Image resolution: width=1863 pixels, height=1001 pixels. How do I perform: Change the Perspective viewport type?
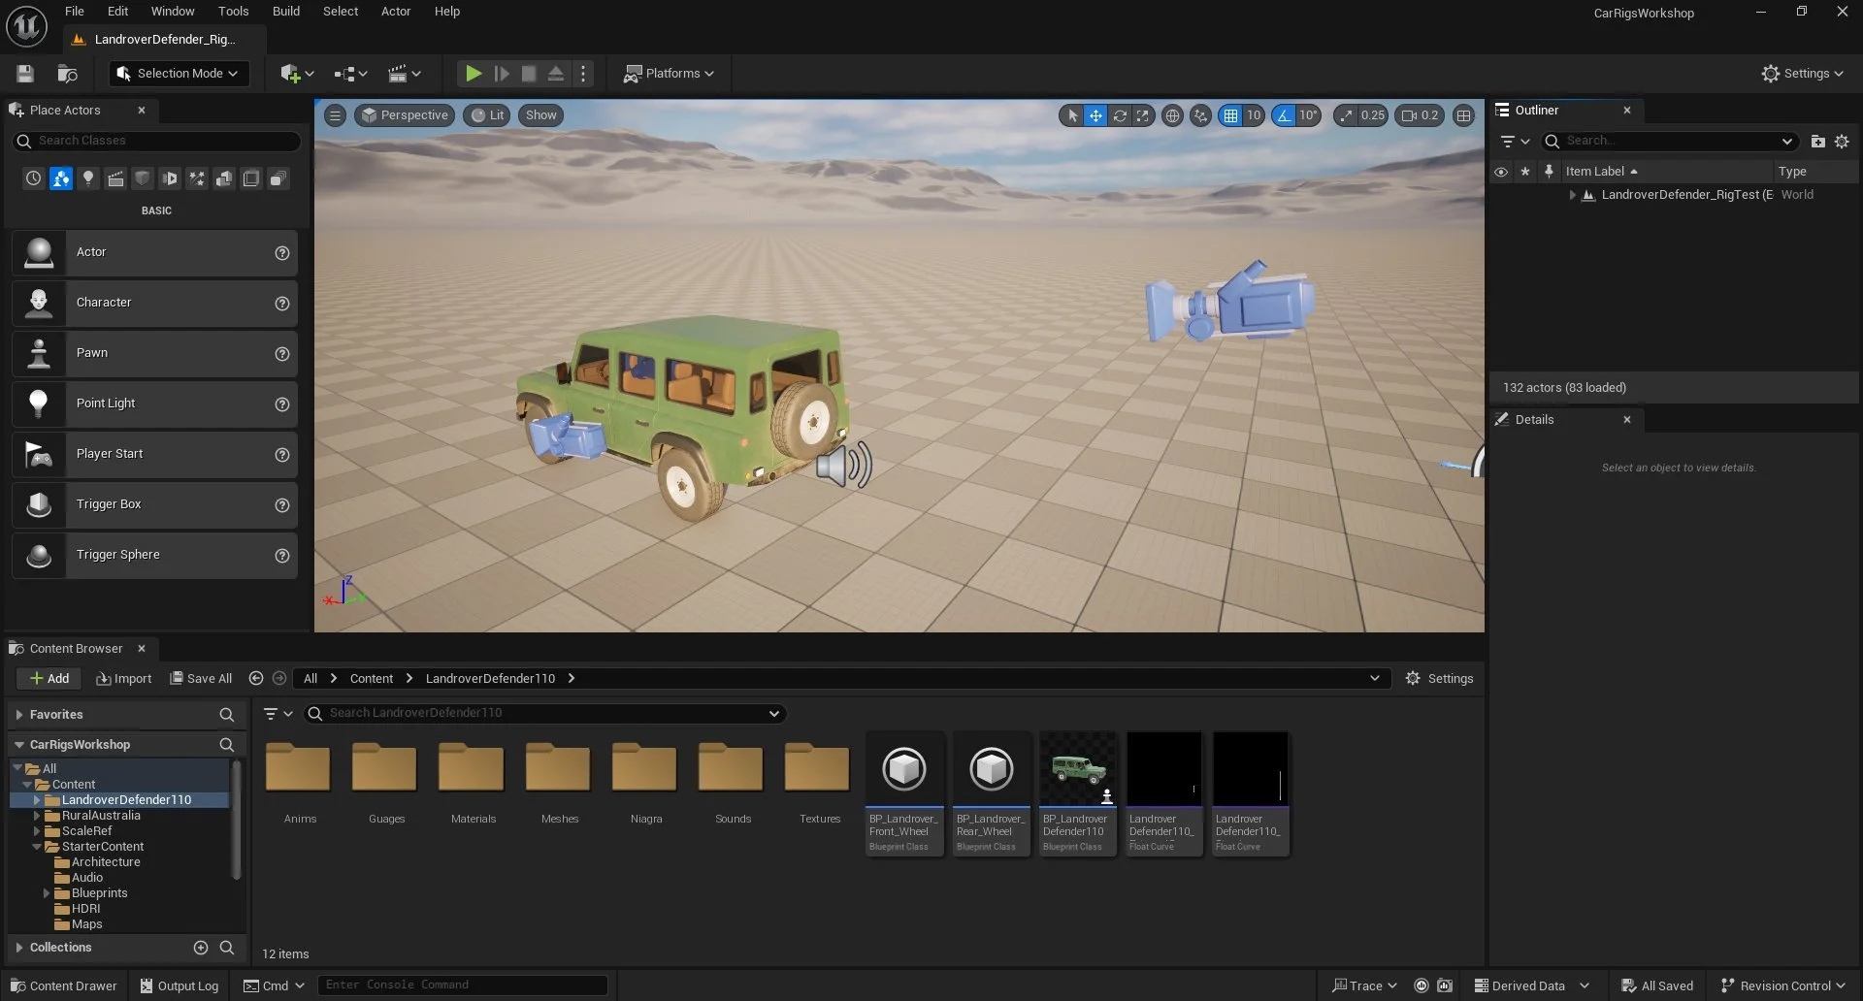[x=405, y=115]
